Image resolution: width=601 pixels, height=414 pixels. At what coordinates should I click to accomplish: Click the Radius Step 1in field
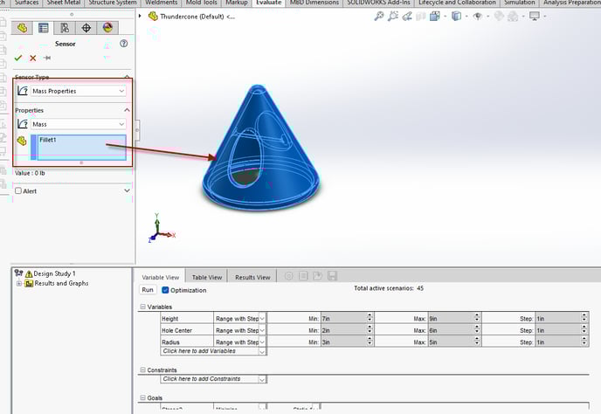[x=558, y=342]
